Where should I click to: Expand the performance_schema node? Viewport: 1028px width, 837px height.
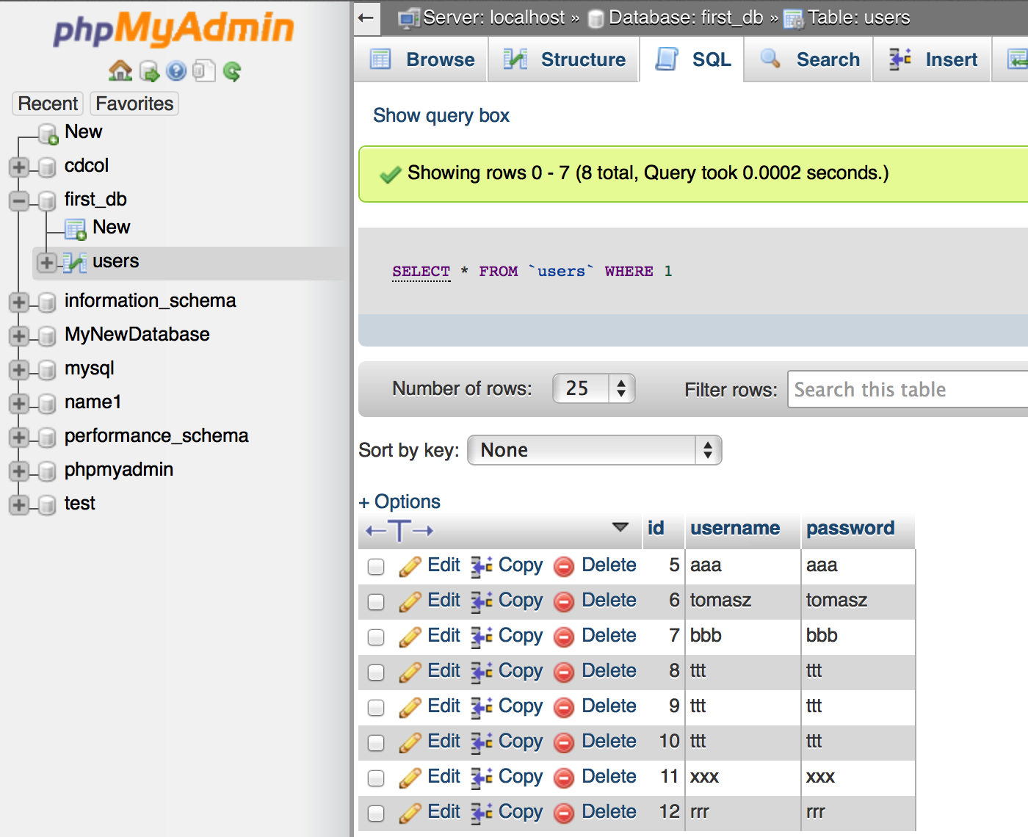pyautogui.click(x=19, y=438)
